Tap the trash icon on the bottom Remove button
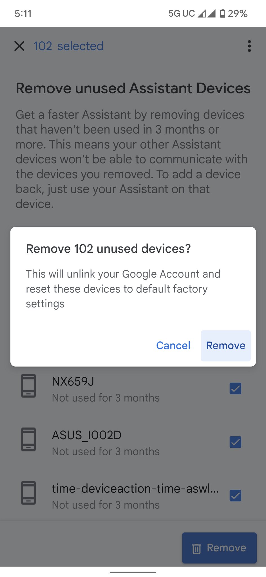Image resolution: width=266 pixels, height=577 pixels. pos(196,548)
